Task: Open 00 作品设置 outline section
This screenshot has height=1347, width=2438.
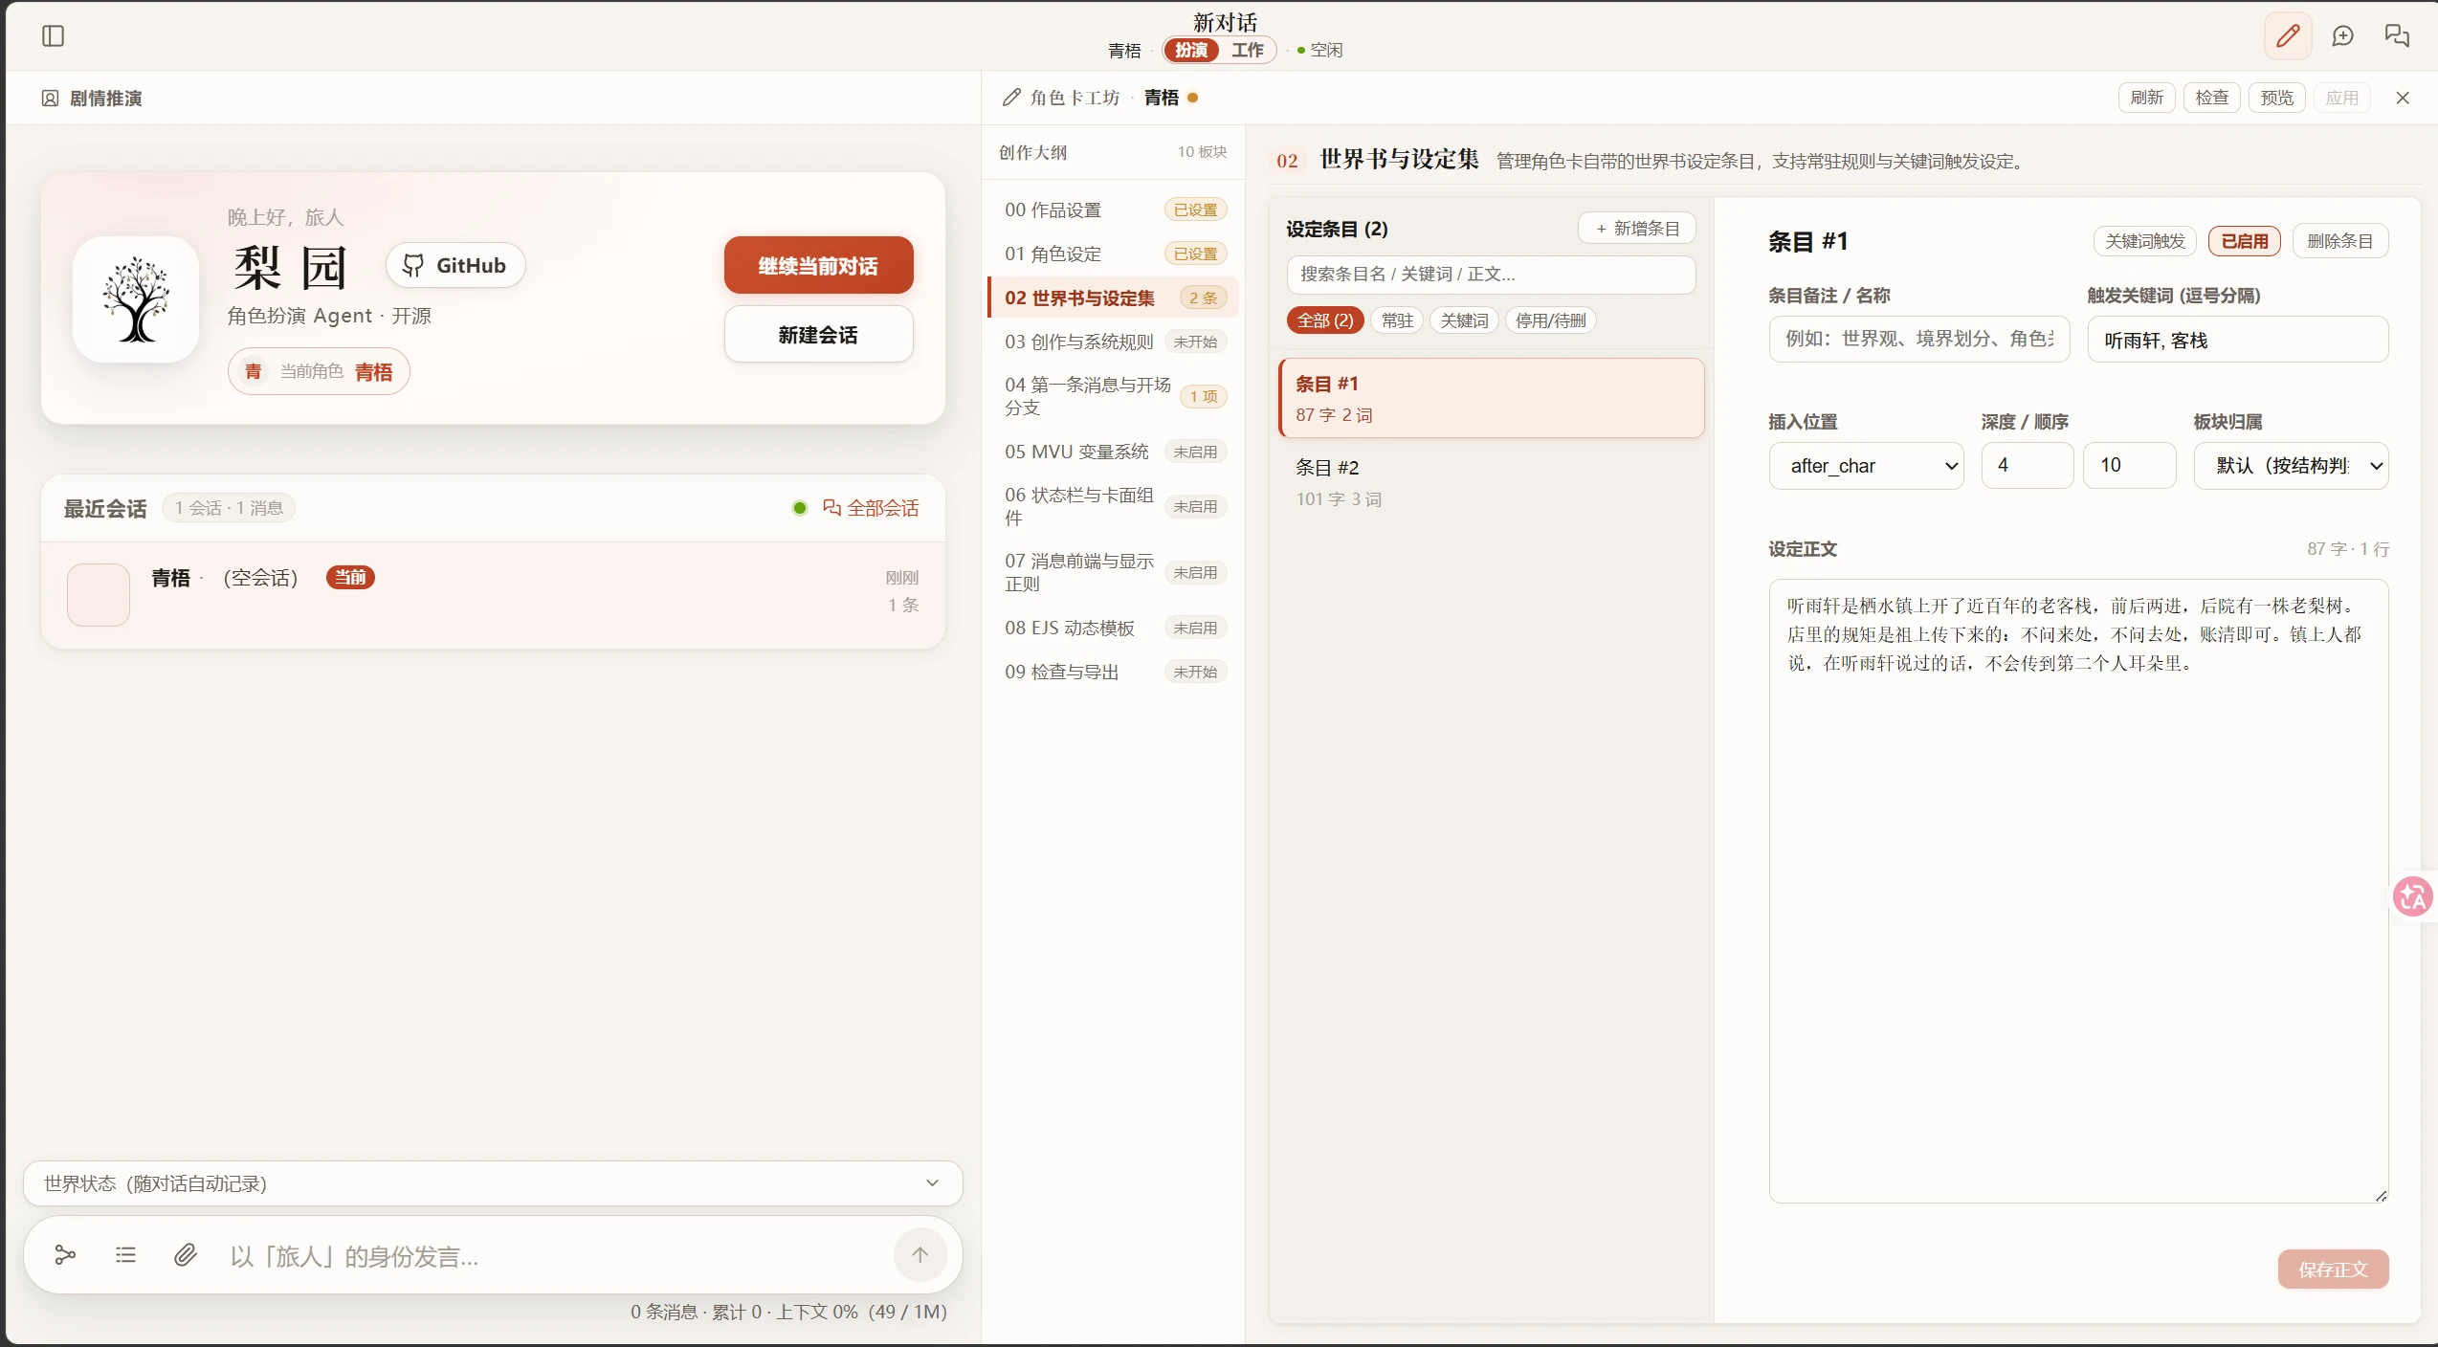Action: [1115, 210]
